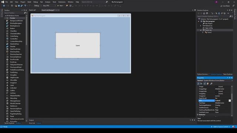This screenshot has height=133, width=237.
Task: Switch to the Error List tab
Action: coord(32,123)
